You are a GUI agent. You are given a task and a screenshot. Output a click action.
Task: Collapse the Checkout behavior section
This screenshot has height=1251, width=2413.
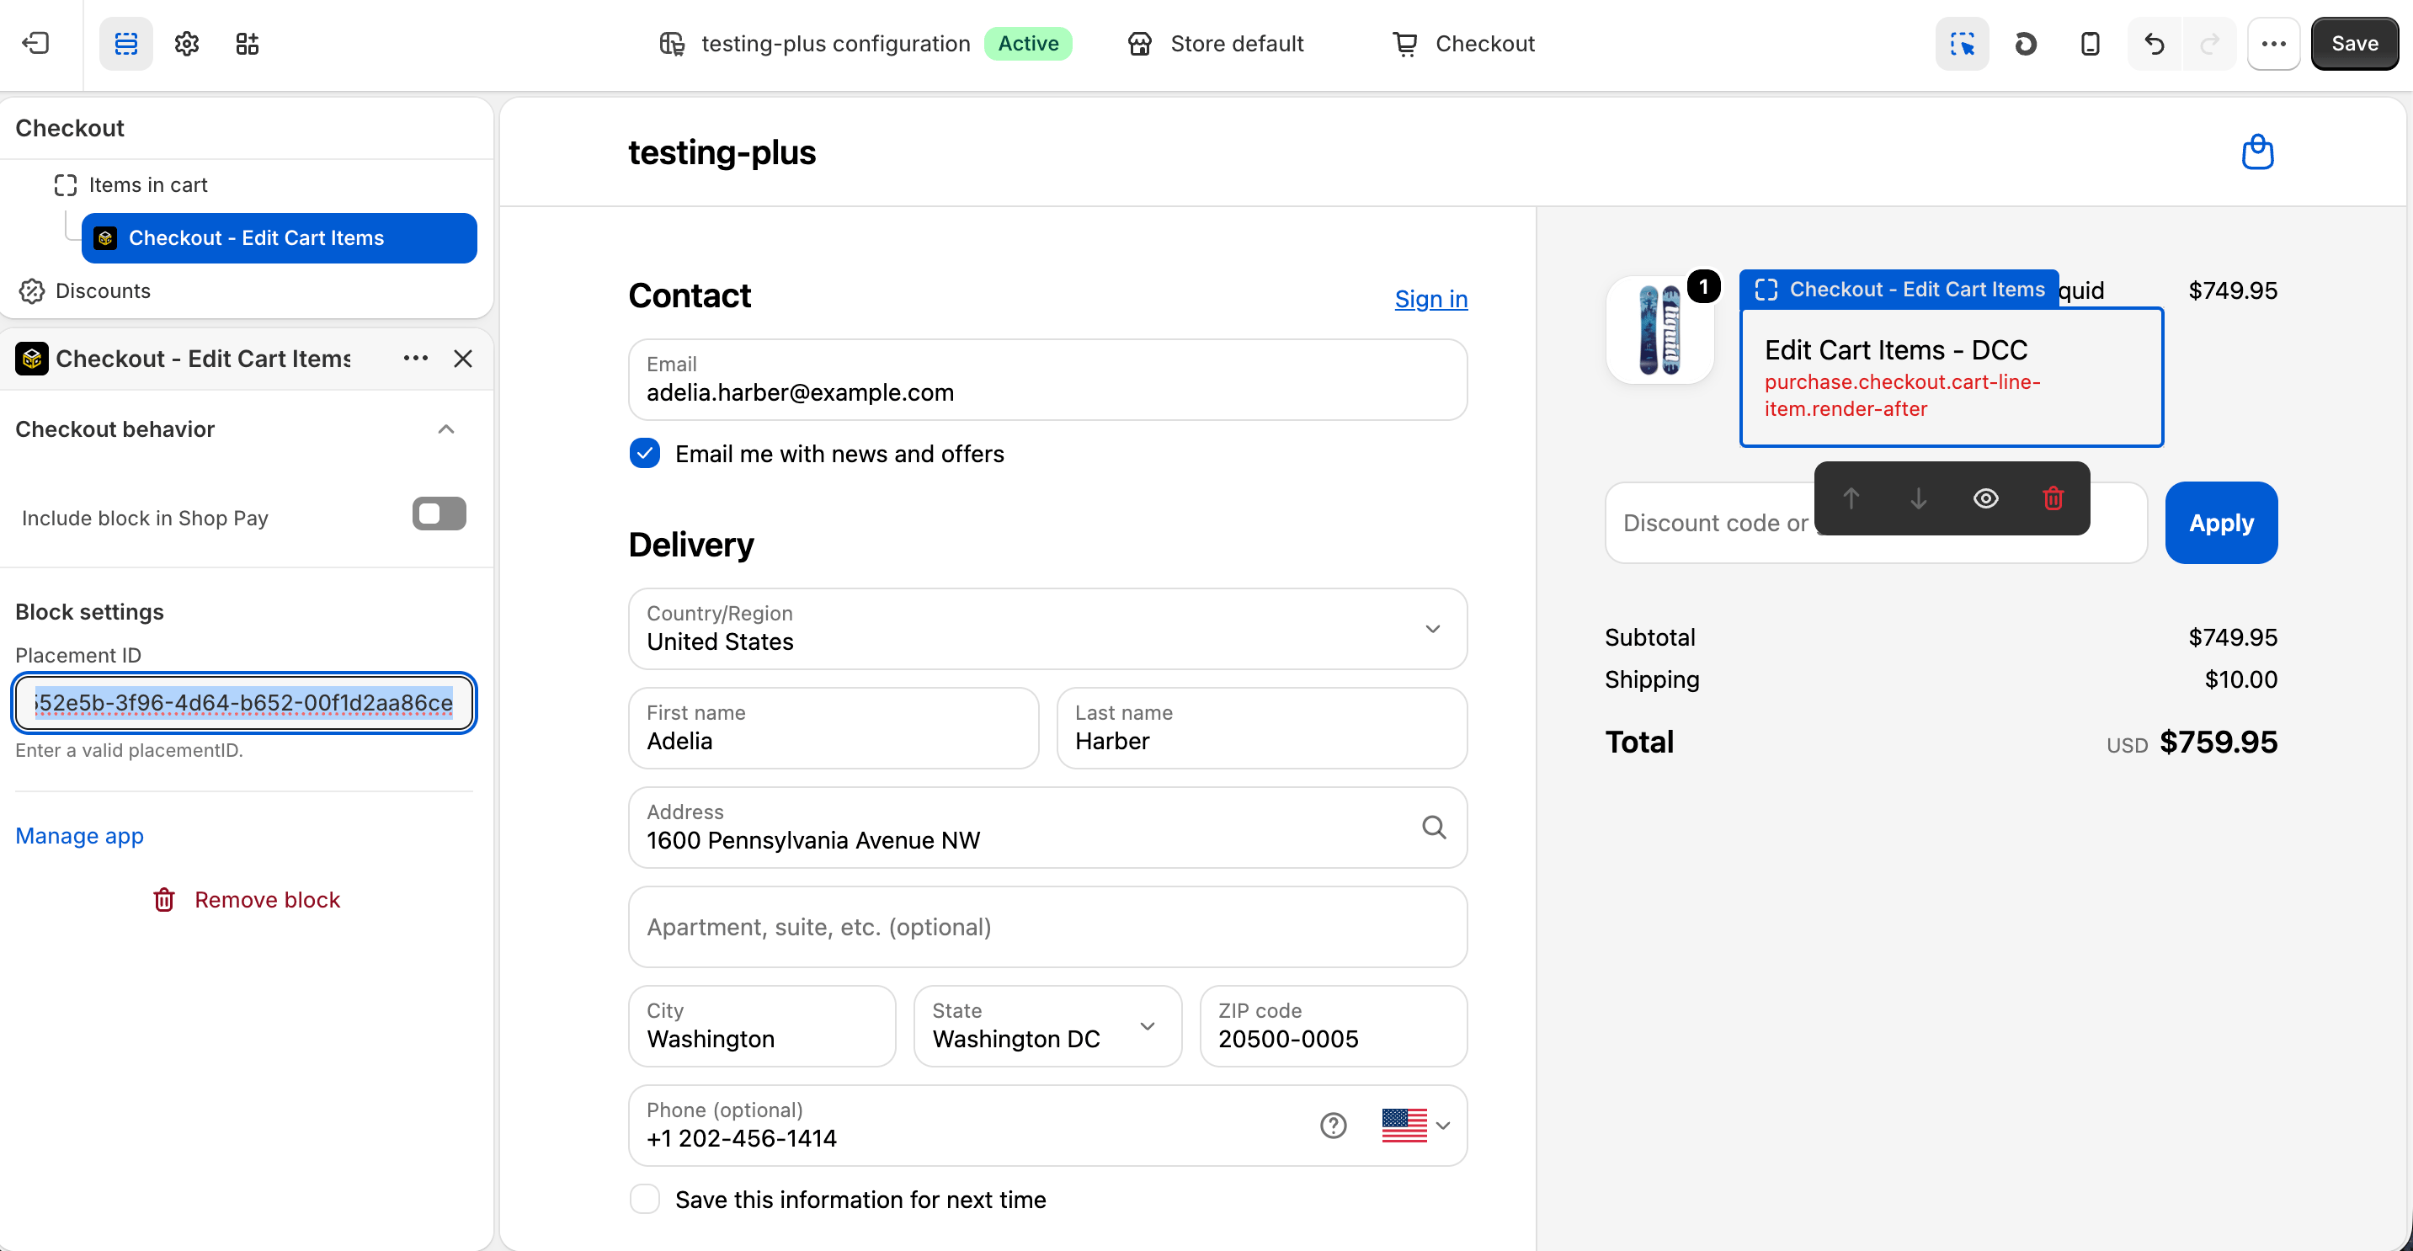tap(446, 429)
